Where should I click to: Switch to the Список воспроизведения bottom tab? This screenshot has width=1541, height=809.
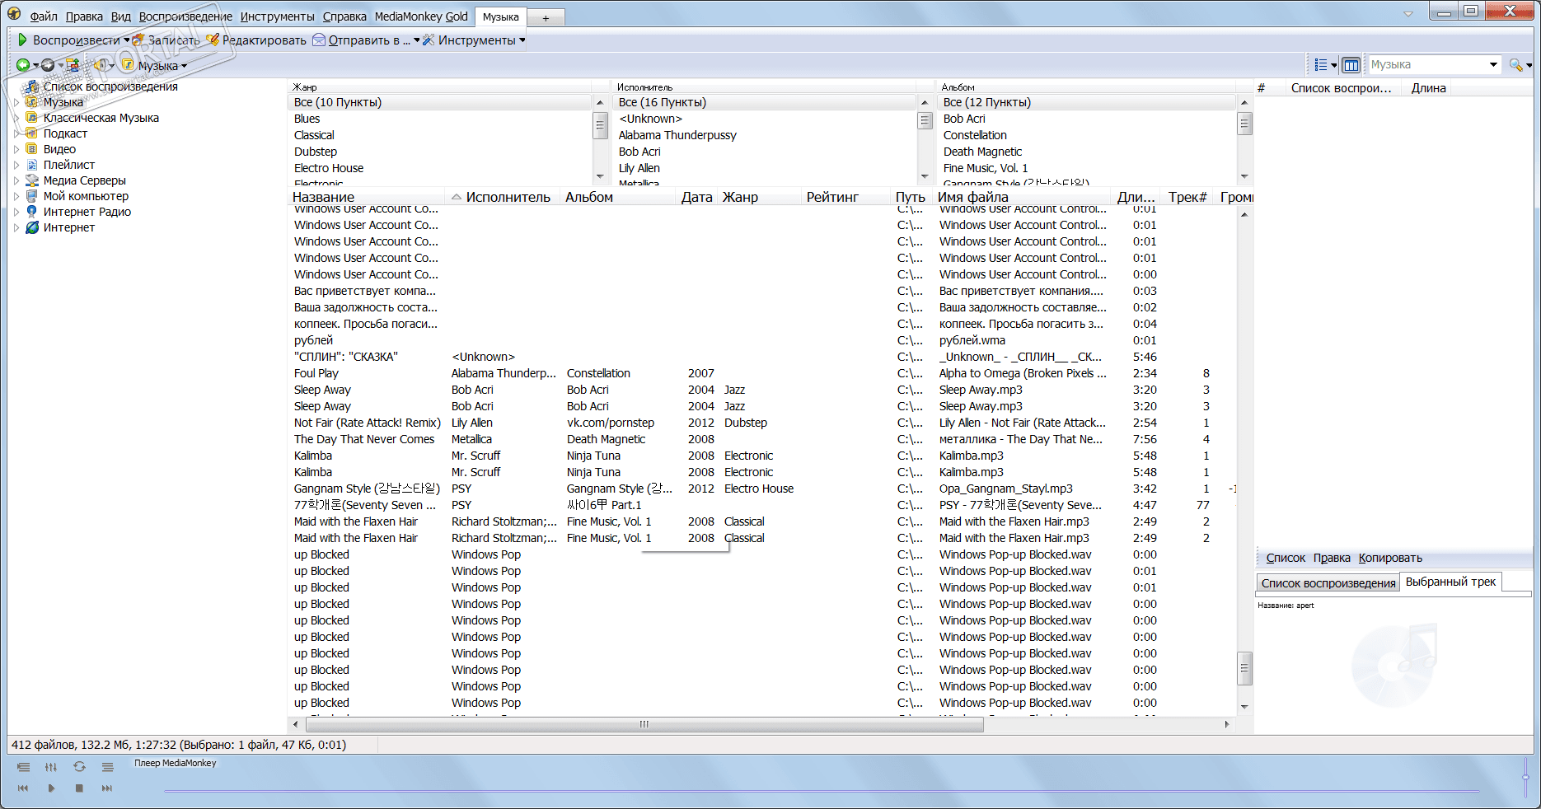pyautogui.click(x=1328, y=583)
